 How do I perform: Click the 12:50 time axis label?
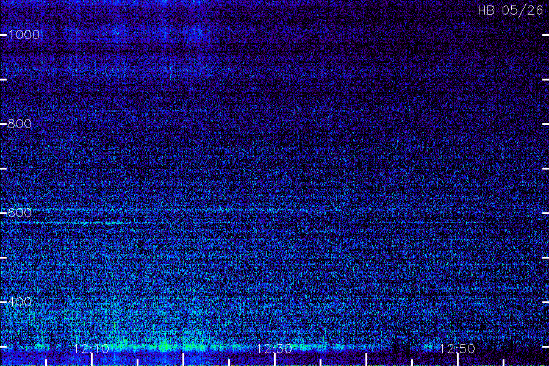point(457,348)
